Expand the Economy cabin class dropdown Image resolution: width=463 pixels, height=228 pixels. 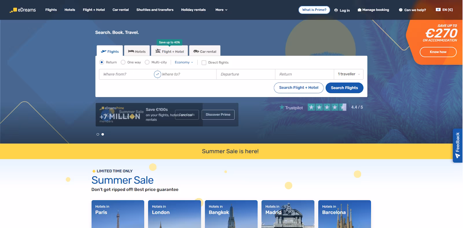click(x=184, y=62)
